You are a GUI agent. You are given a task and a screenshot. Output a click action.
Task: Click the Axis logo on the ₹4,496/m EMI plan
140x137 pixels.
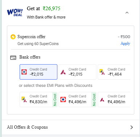pyautogui.click(x=102, y=100)
